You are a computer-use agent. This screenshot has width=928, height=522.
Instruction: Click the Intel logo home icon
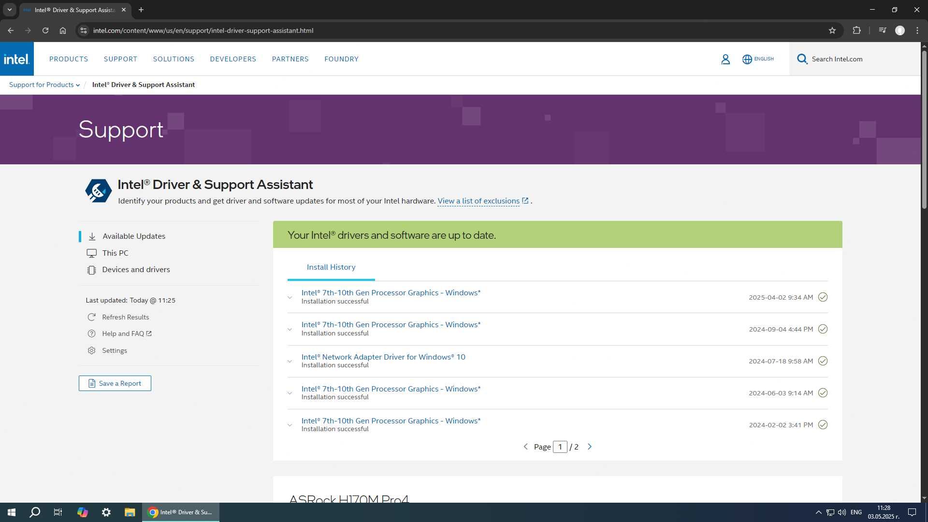tap(17, 59)
